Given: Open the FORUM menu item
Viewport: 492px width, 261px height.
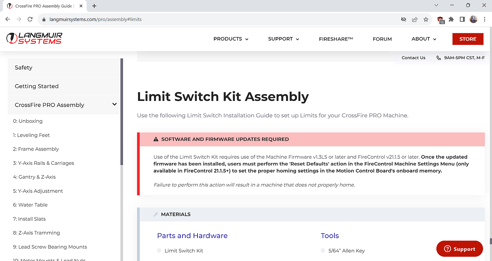Looking at the screenshot, I should [x=382, y=39].
